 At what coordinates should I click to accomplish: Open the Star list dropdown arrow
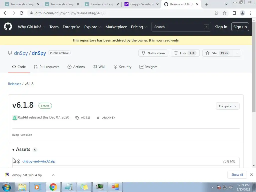(x=237, y=53)
